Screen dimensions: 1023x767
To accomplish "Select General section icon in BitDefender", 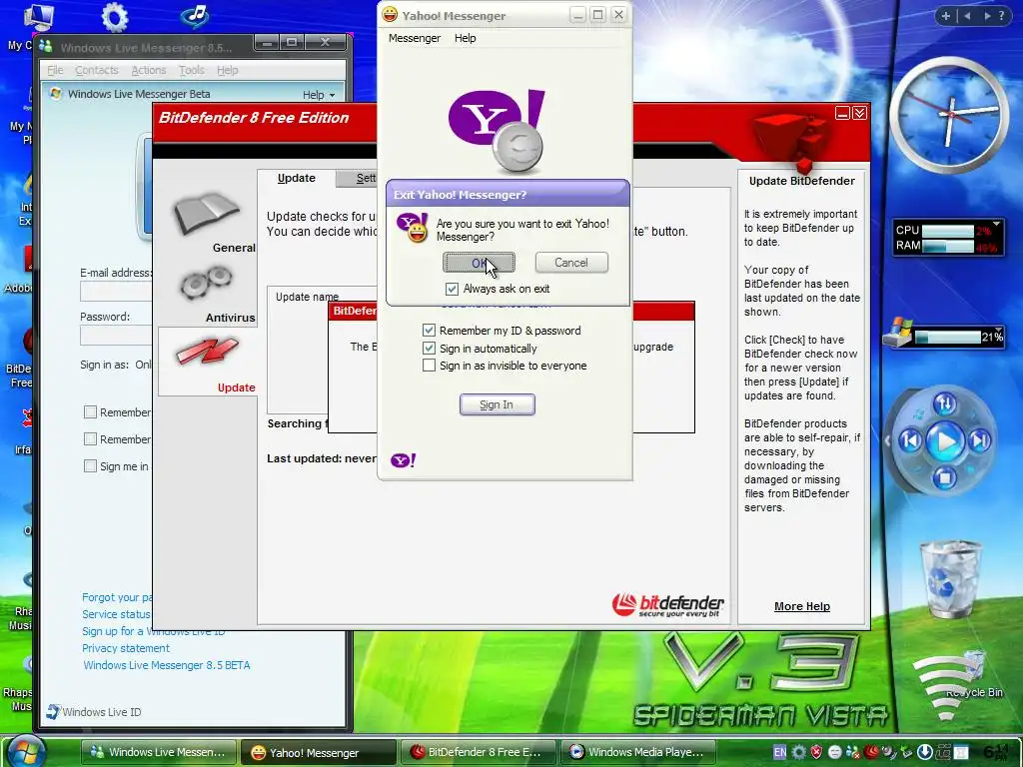I will click(x=206, y=214).
